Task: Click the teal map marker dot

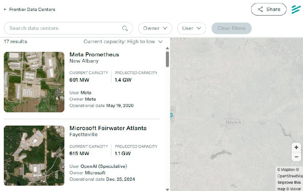Action: [x=171, y=115]
